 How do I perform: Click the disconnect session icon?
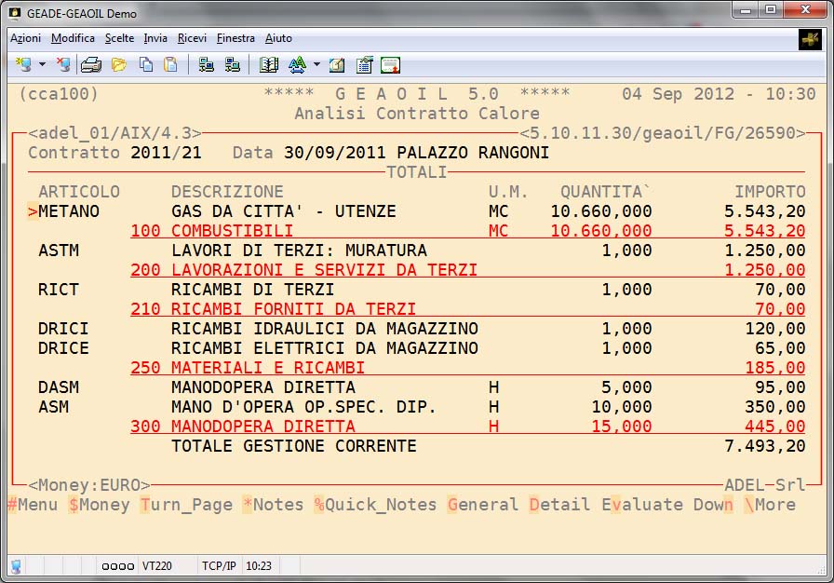[x=62, y=65]
